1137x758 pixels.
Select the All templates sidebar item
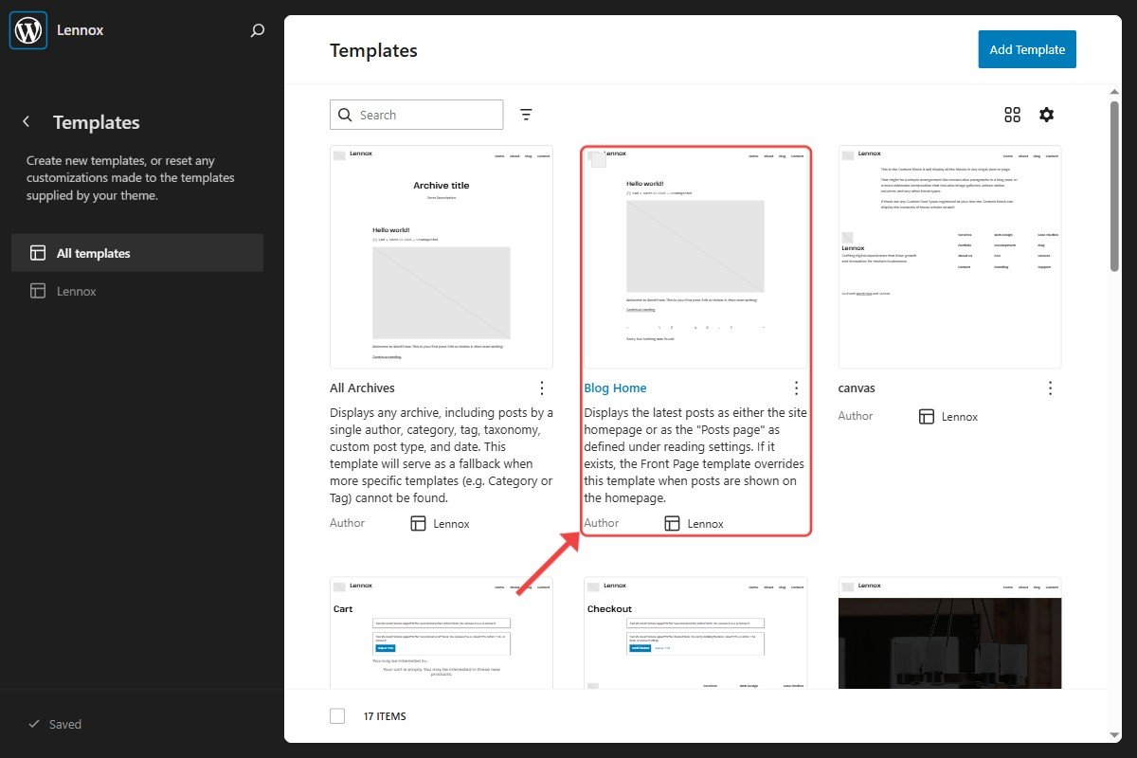pyautogui.click(x=137, y=253)
